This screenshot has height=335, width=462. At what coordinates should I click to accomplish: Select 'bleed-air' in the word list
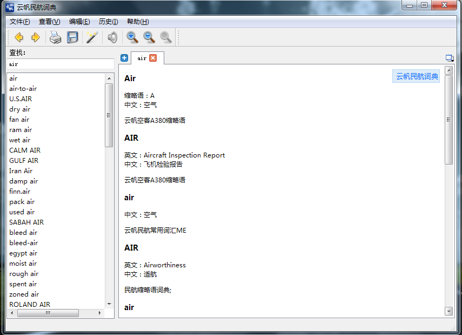56,243
